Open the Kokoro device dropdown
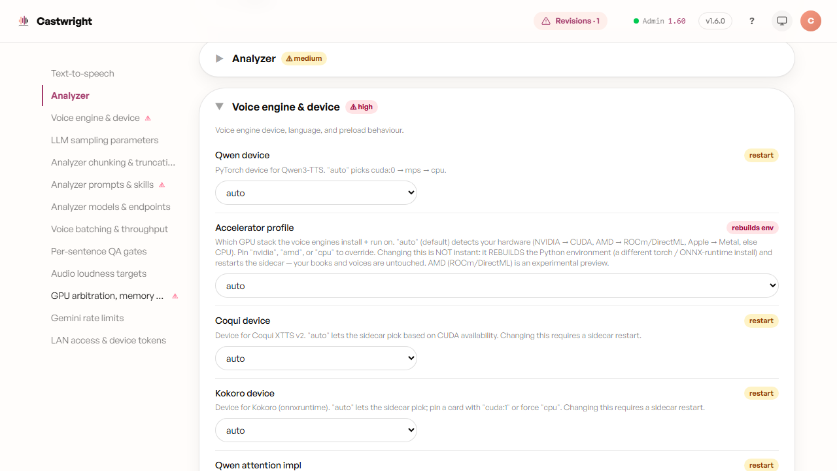837x471 pixels. (316, 430)
